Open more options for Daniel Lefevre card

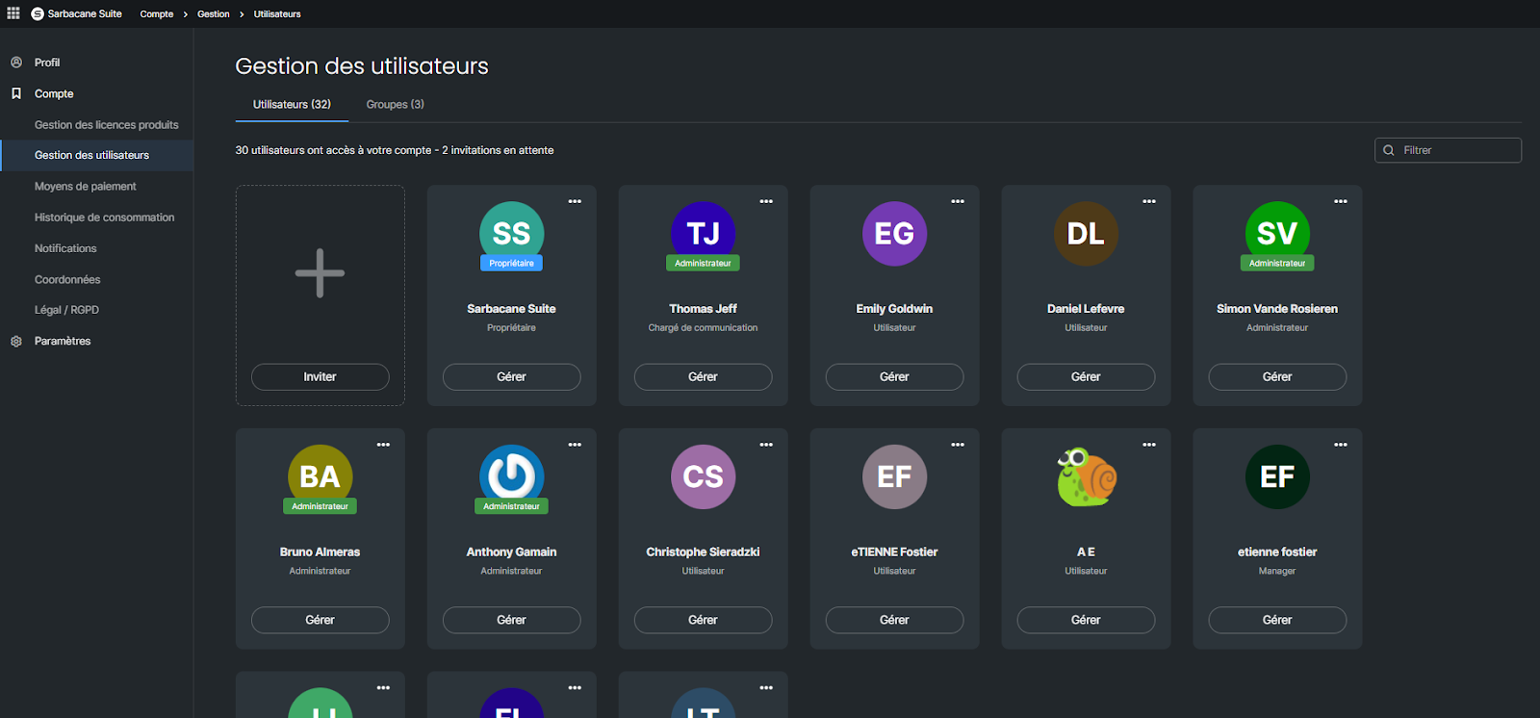[x=1149, y=201]
